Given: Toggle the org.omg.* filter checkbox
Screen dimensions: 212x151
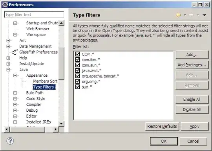Looking at the screenshot, I should 78,81.
